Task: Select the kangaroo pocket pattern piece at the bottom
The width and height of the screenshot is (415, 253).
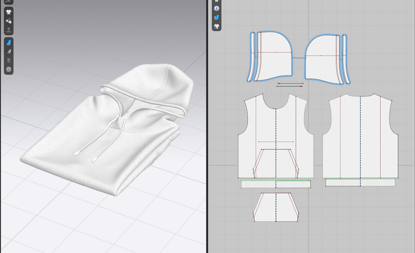Action: click(276, 207)
